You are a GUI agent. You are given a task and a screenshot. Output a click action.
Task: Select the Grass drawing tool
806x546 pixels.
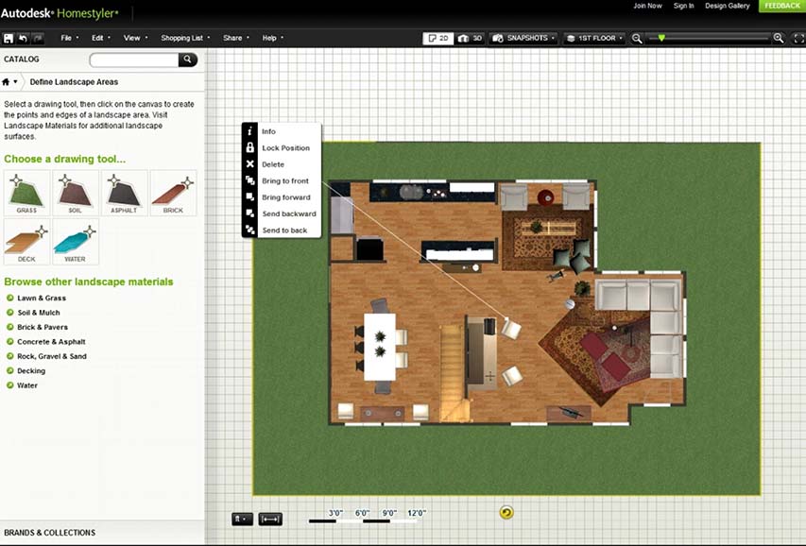click(26, 193)
